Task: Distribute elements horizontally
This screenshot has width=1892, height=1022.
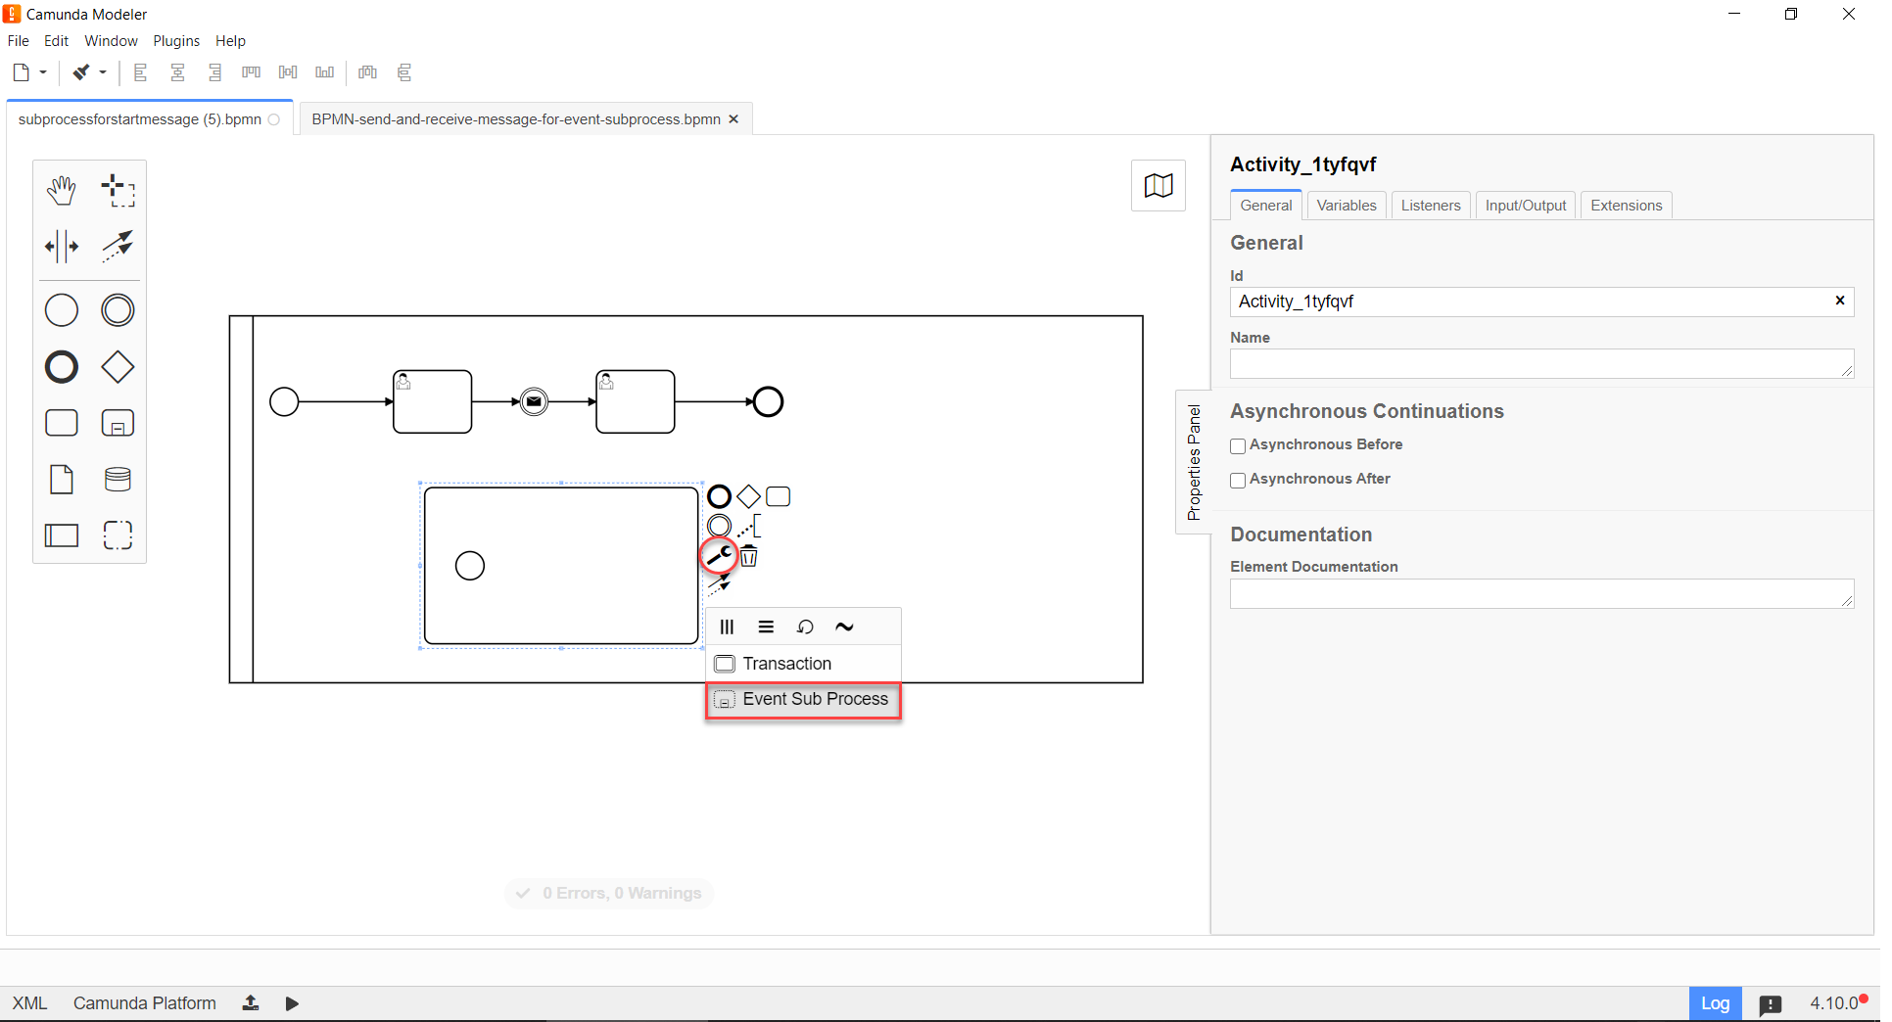Action: (368, 72)
